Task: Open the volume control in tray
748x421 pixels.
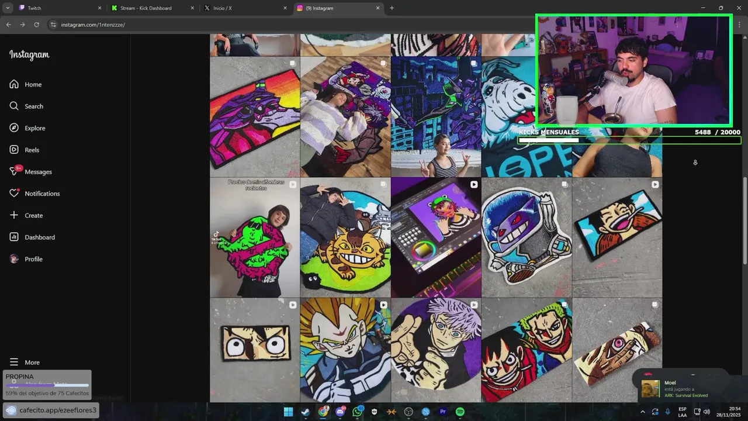Action: (x=707, y=412)
